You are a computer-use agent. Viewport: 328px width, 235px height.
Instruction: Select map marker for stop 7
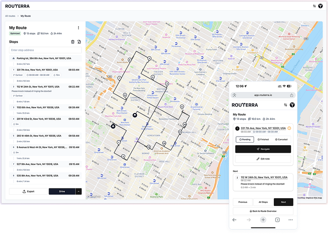click(119, 78)
